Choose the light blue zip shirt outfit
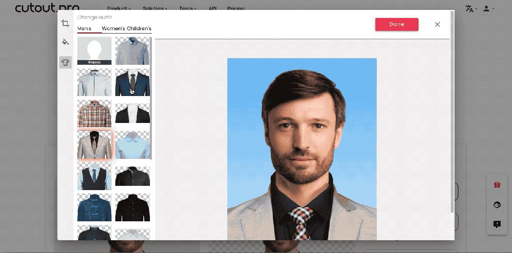This screenshot has height=253, width=512. 94,82
